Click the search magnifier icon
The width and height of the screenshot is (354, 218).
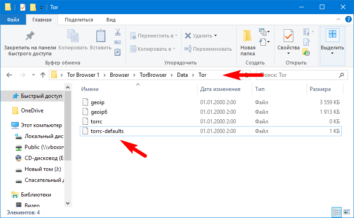tap(341, 75)
